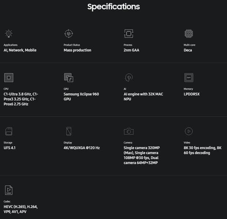Click the Codec H.264 file icon
The height and width of the screenshot is (219, 227).
click(9, 190)
